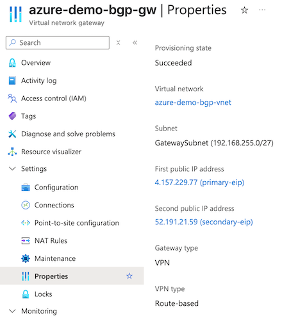Collapse the Settings section chevron
282x320 pixels.
pyautogui.click(x=12, y=169)
